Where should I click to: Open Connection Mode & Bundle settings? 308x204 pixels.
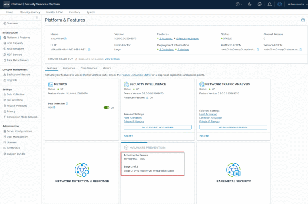pos(21,117)
